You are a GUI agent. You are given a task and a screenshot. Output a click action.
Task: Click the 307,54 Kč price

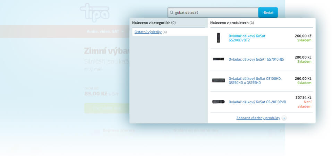point(304,98)
